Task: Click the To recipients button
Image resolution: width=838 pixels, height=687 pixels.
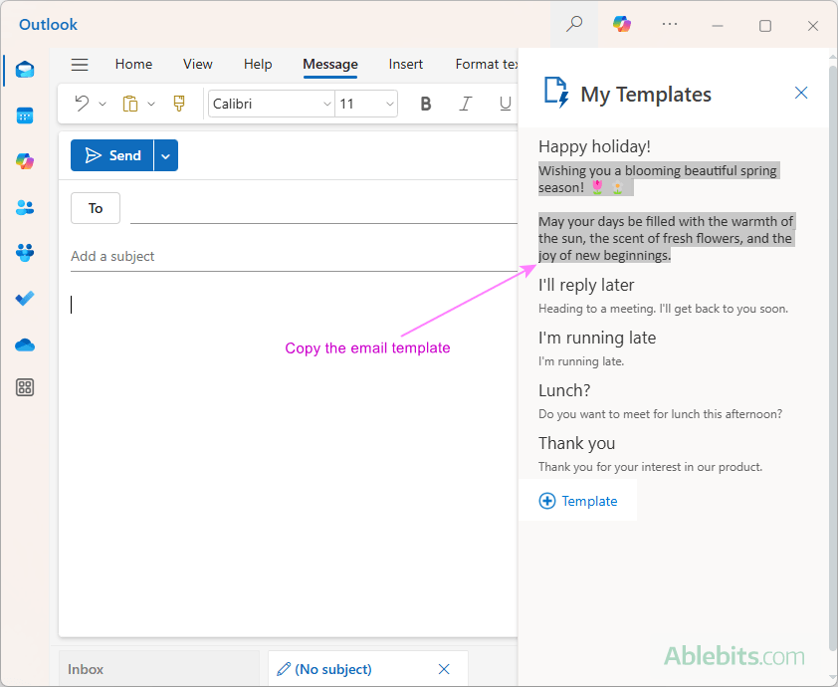Action: click(x=96, y=208)
